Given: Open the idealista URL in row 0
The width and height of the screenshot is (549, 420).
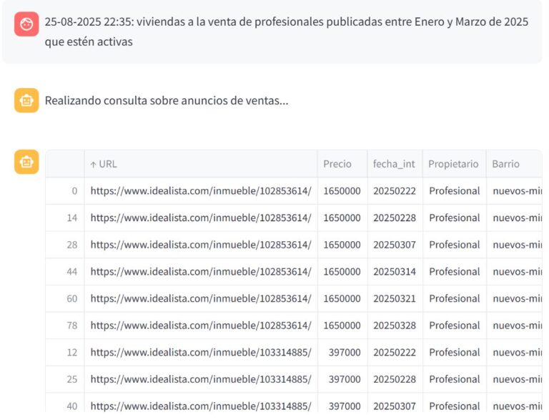Looking at the screenshot, I should tap(201, 191).
